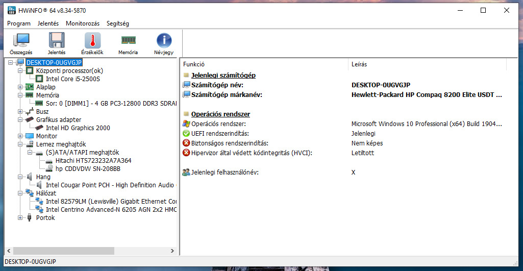The width and height of the screenshot is (523, 271).
Task: Expand the Monitor tree node
Action: 20,136
